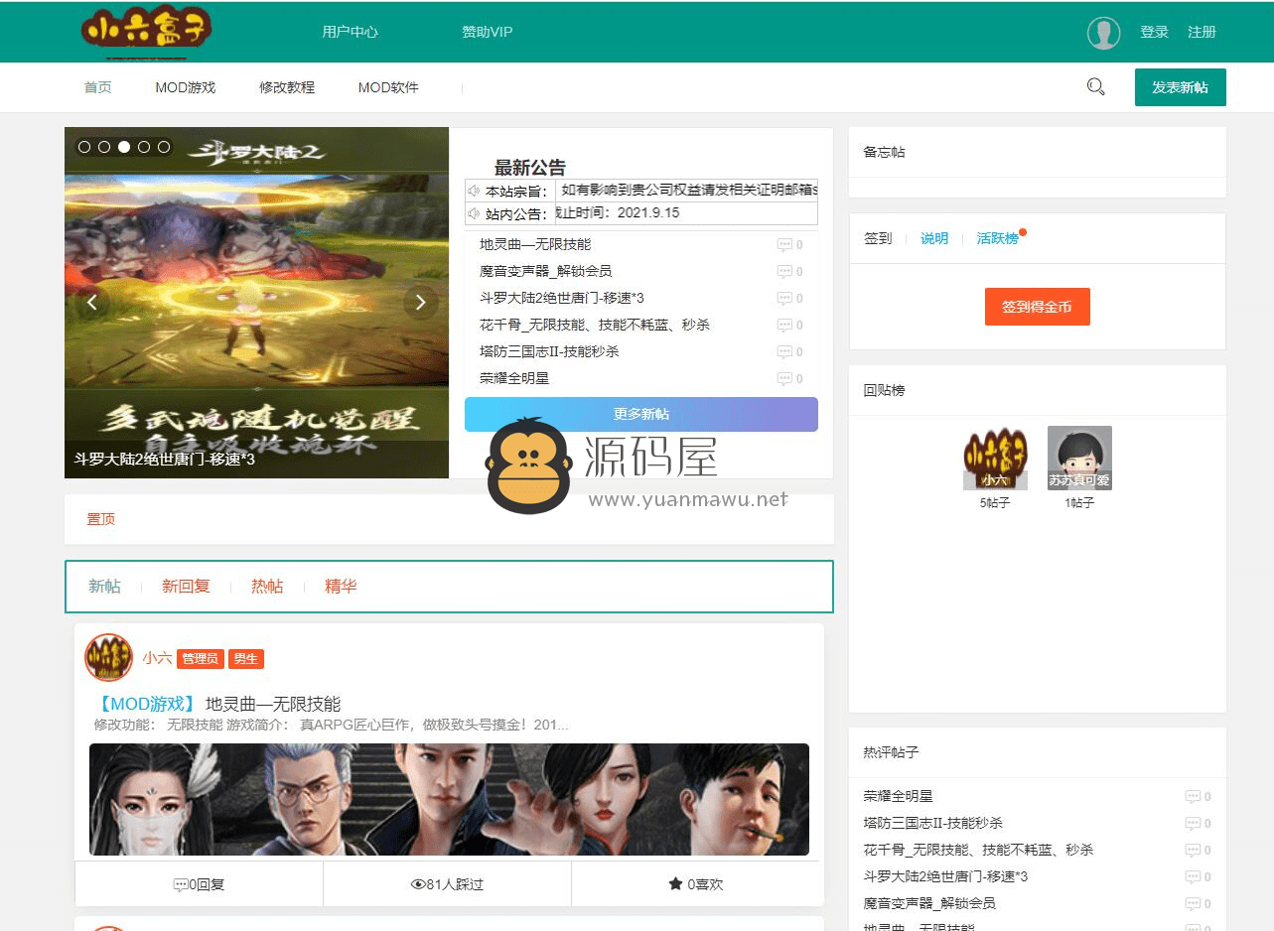
Task: Open MOD软件 navigation item
Action: 388,87
